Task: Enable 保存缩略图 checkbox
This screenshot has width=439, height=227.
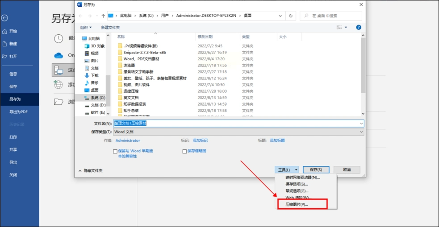Action: pos(184,151)
